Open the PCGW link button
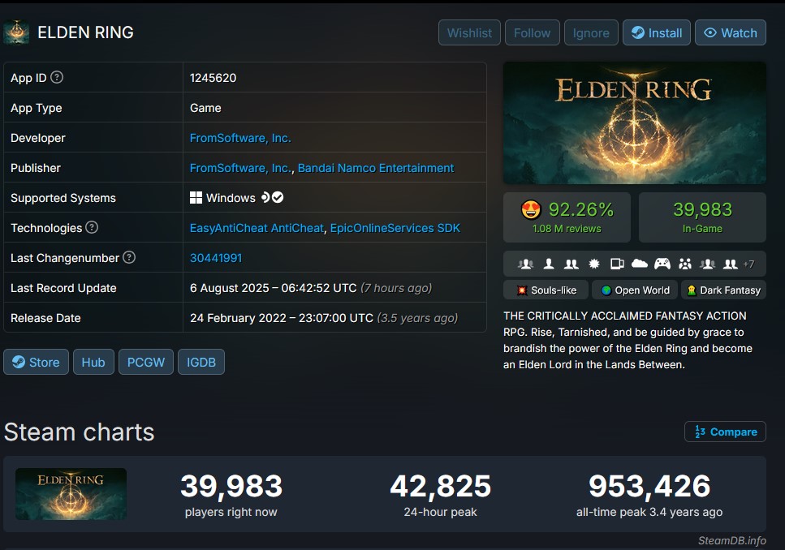 145,362
